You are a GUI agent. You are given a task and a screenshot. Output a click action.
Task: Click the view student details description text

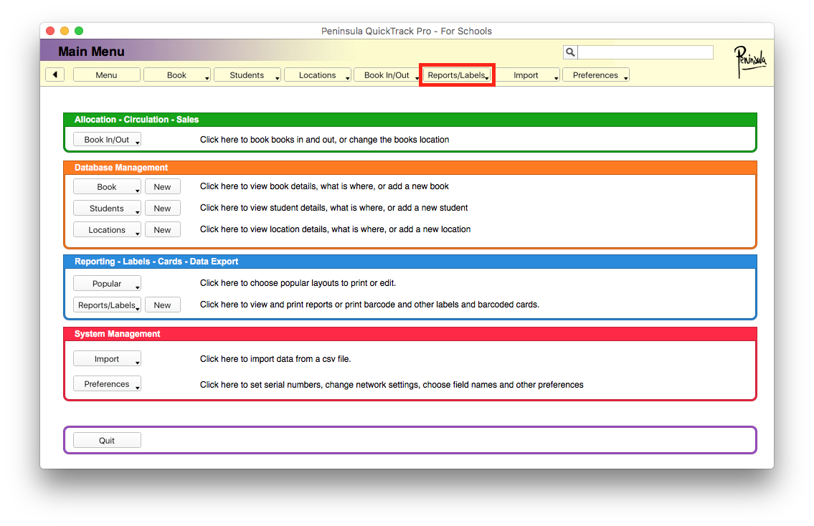[333, 208]
